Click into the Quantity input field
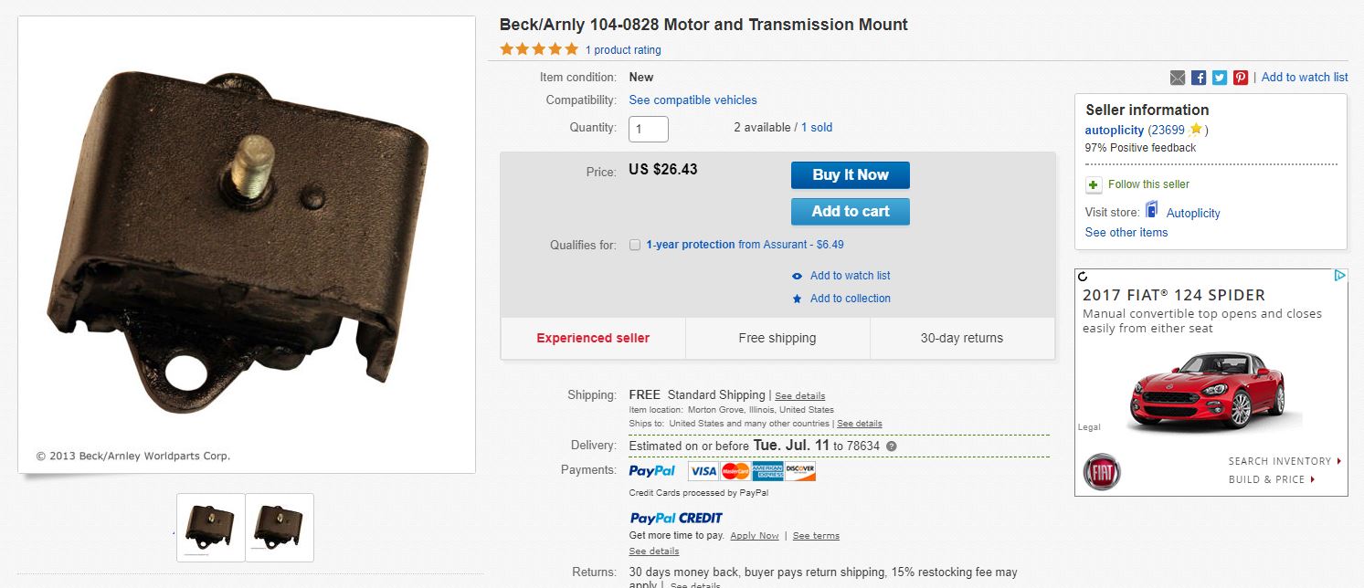 click(649, 129)
